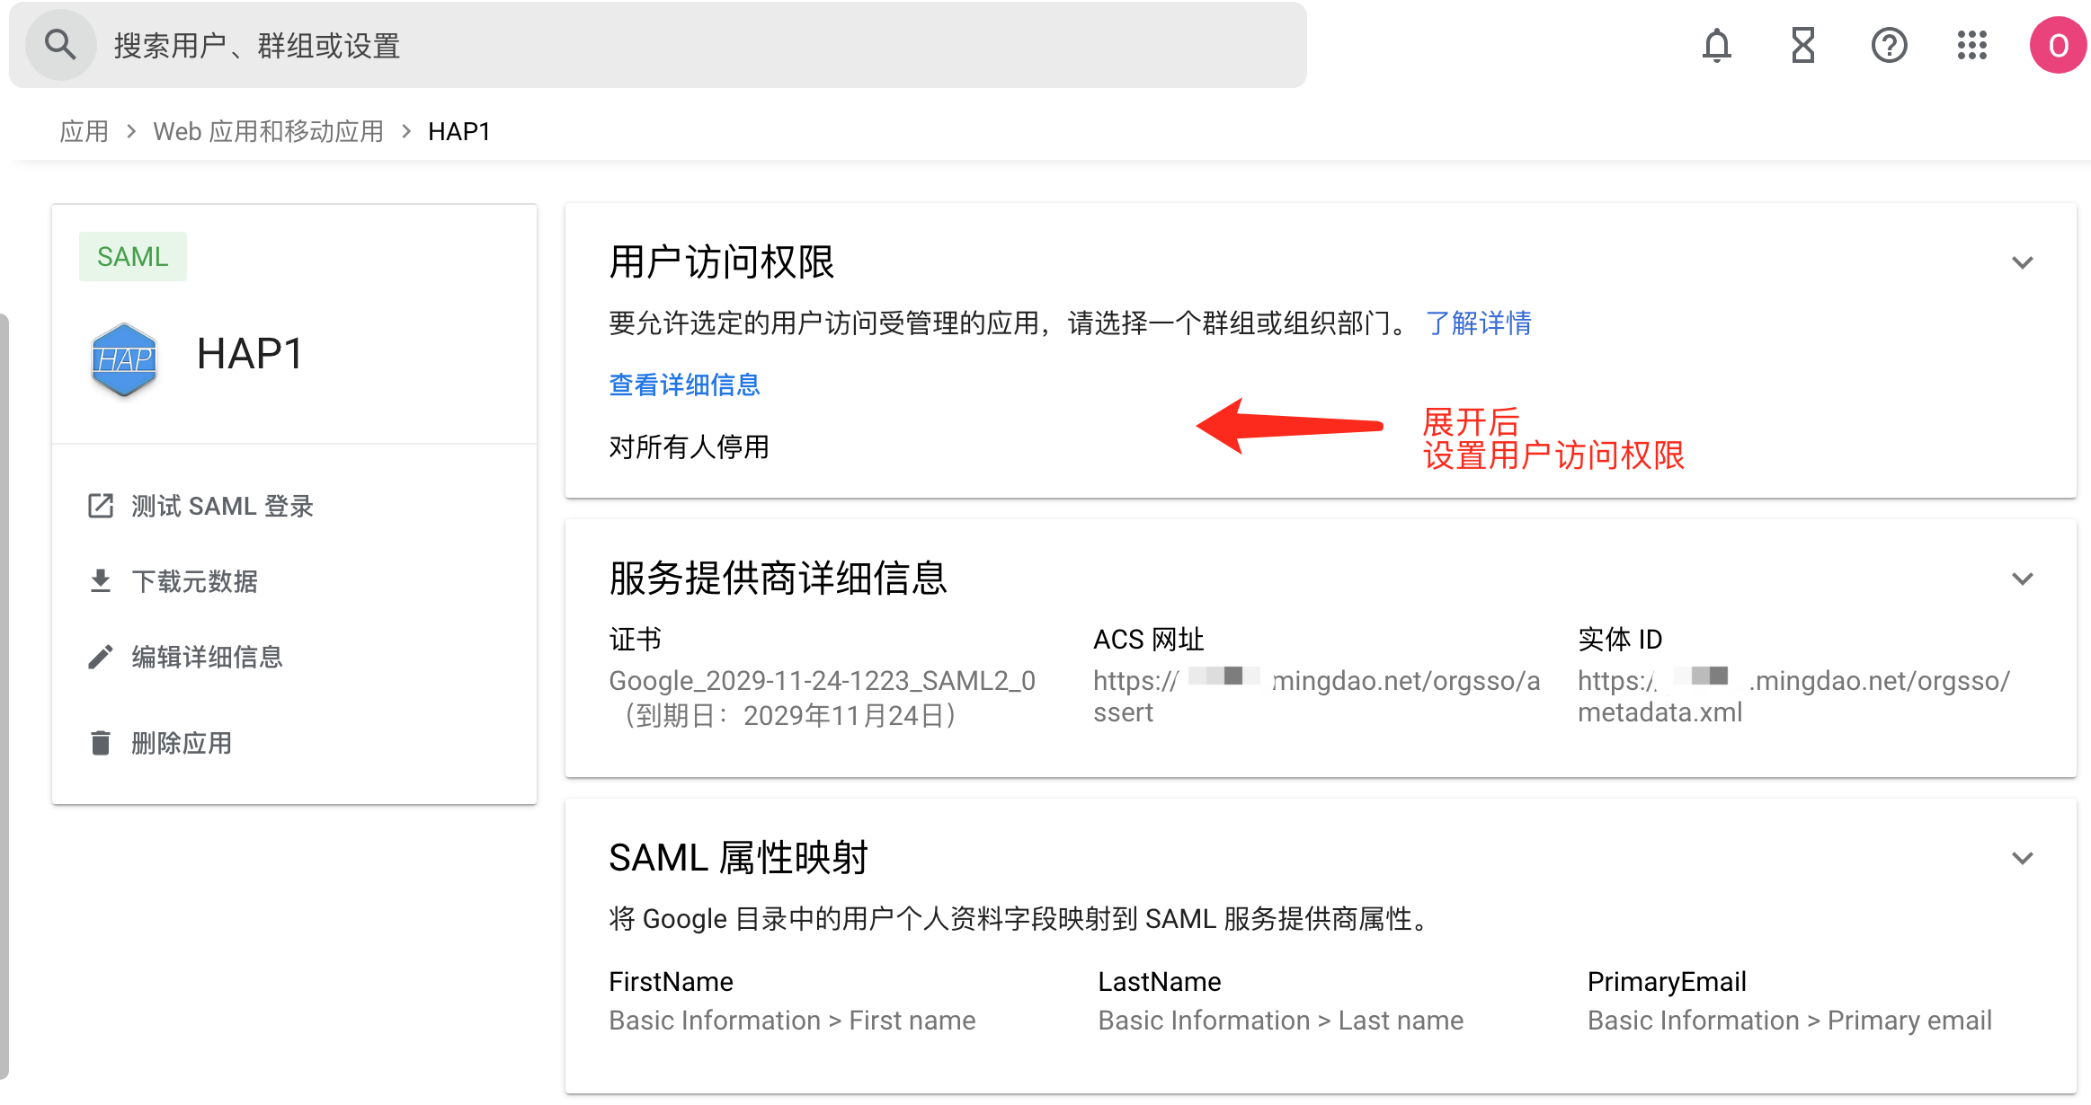Click the Google_2029-11-24 certificate value

(x=822, y=698)
